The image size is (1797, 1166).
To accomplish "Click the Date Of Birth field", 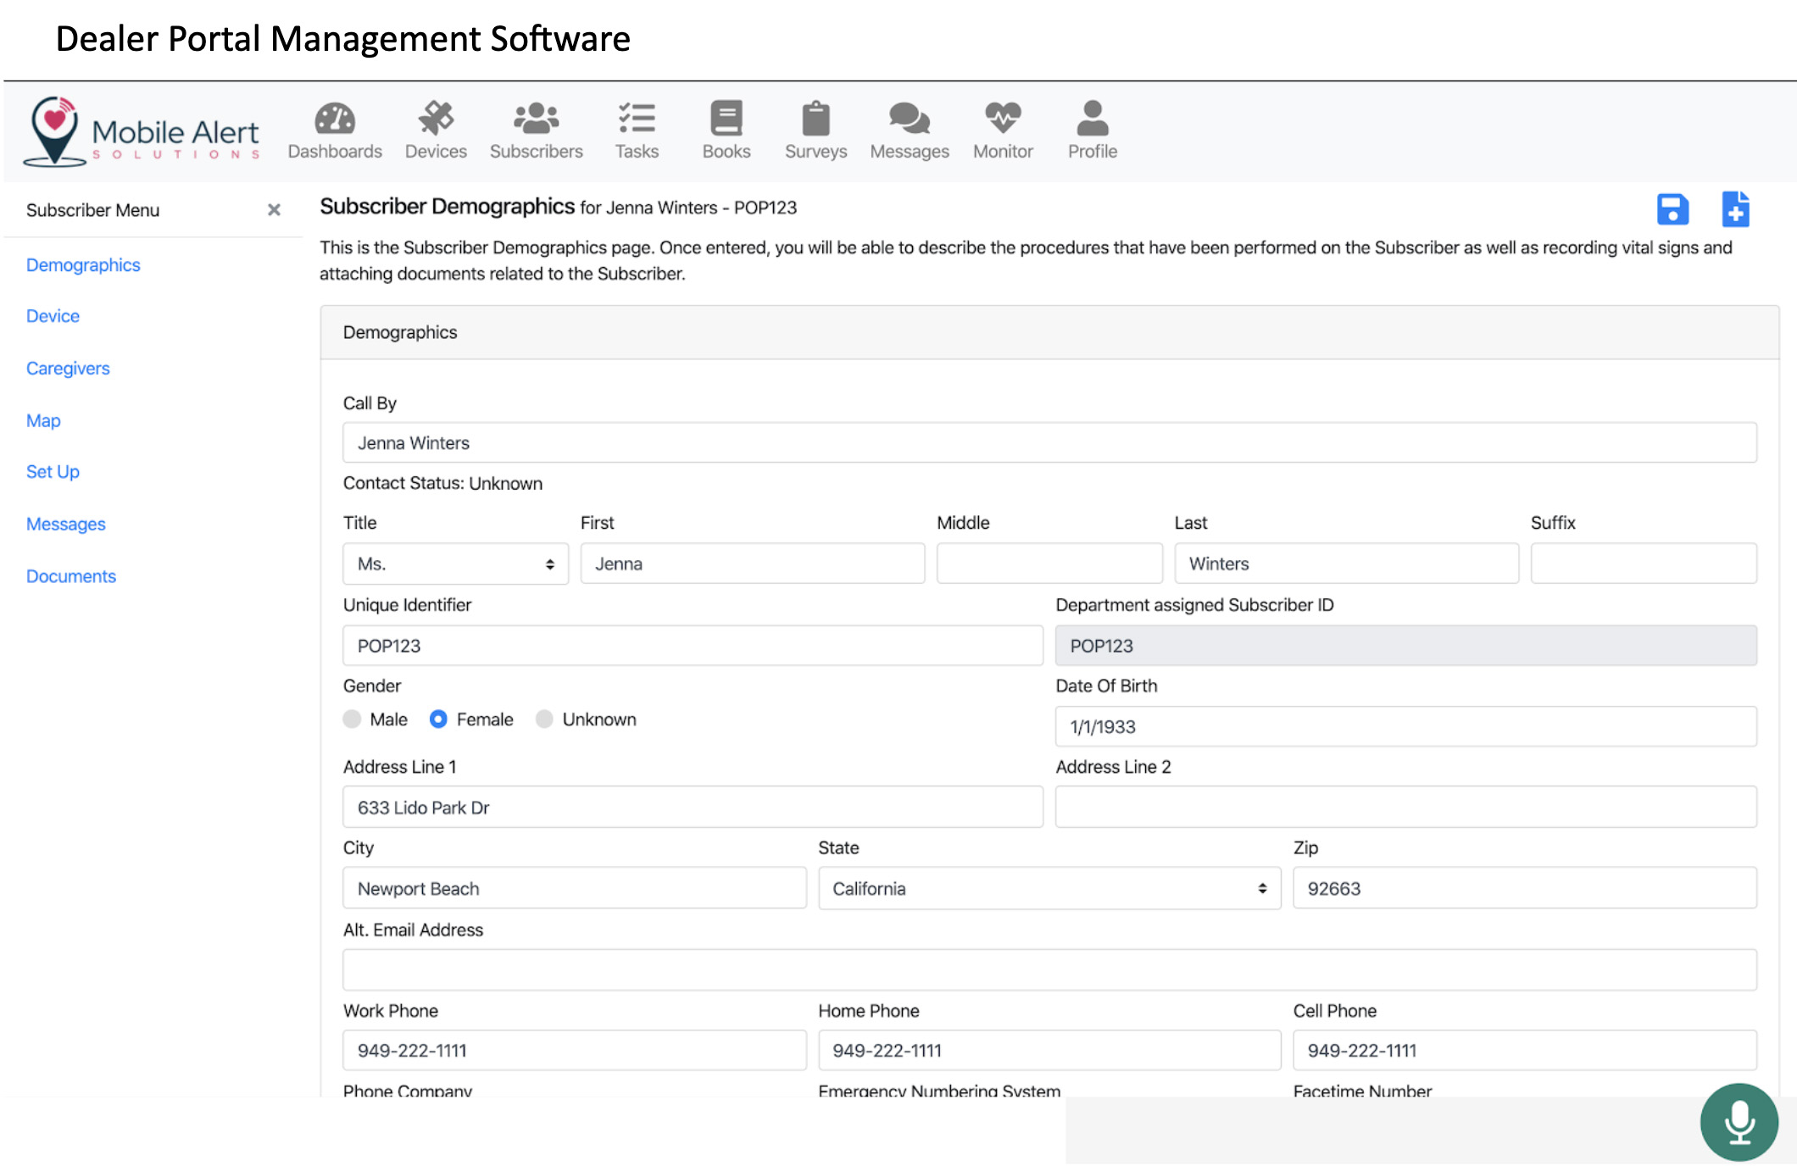I will click(x=1405, y=727).
